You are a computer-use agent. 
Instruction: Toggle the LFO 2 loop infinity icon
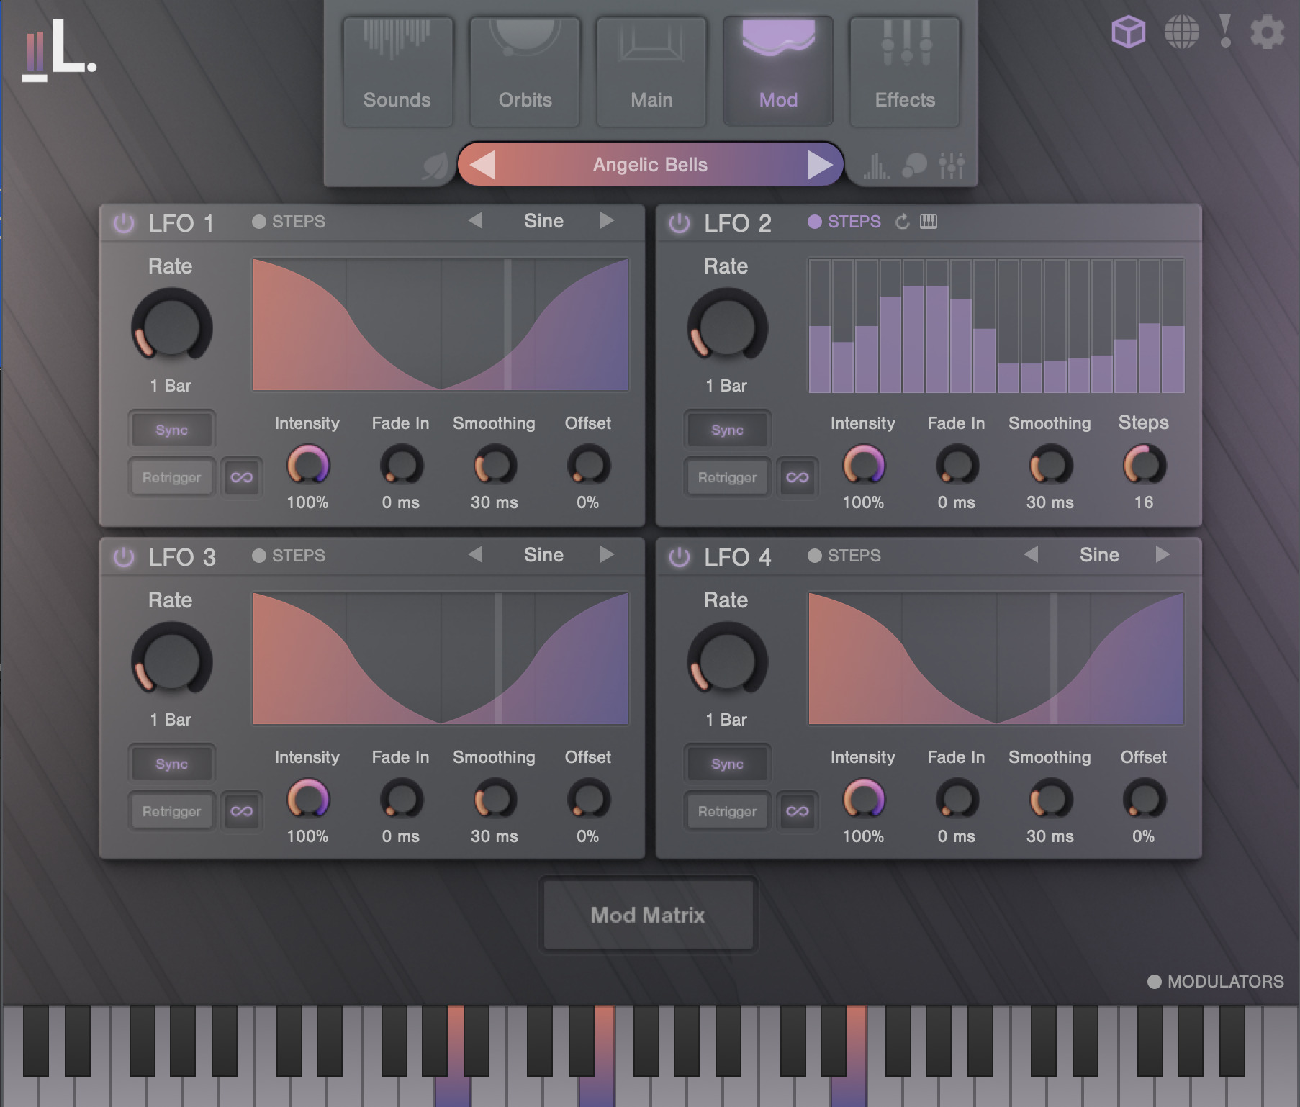tap(798, 477)
